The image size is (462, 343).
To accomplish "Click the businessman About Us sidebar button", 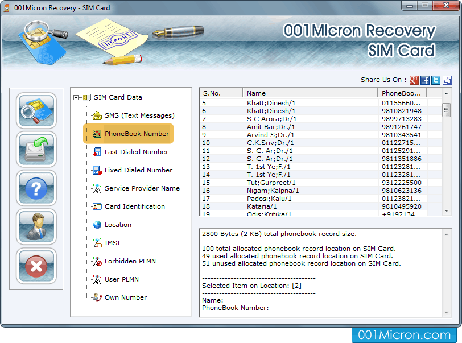I will point(36,227).
